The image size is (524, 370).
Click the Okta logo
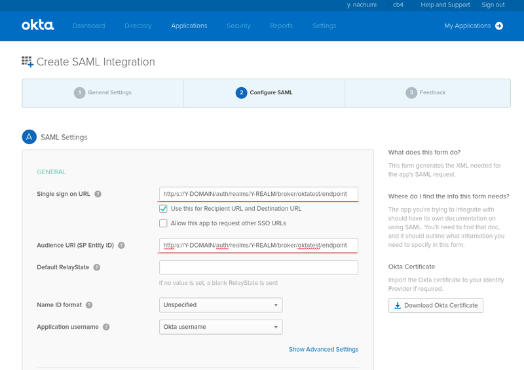[x=38, y=25]
